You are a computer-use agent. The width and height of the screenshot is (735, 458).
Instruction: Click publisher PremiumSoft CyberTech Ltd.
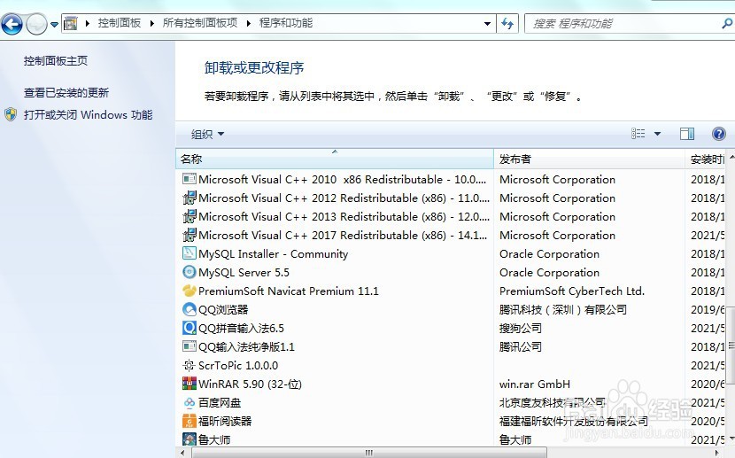(572, 291)
